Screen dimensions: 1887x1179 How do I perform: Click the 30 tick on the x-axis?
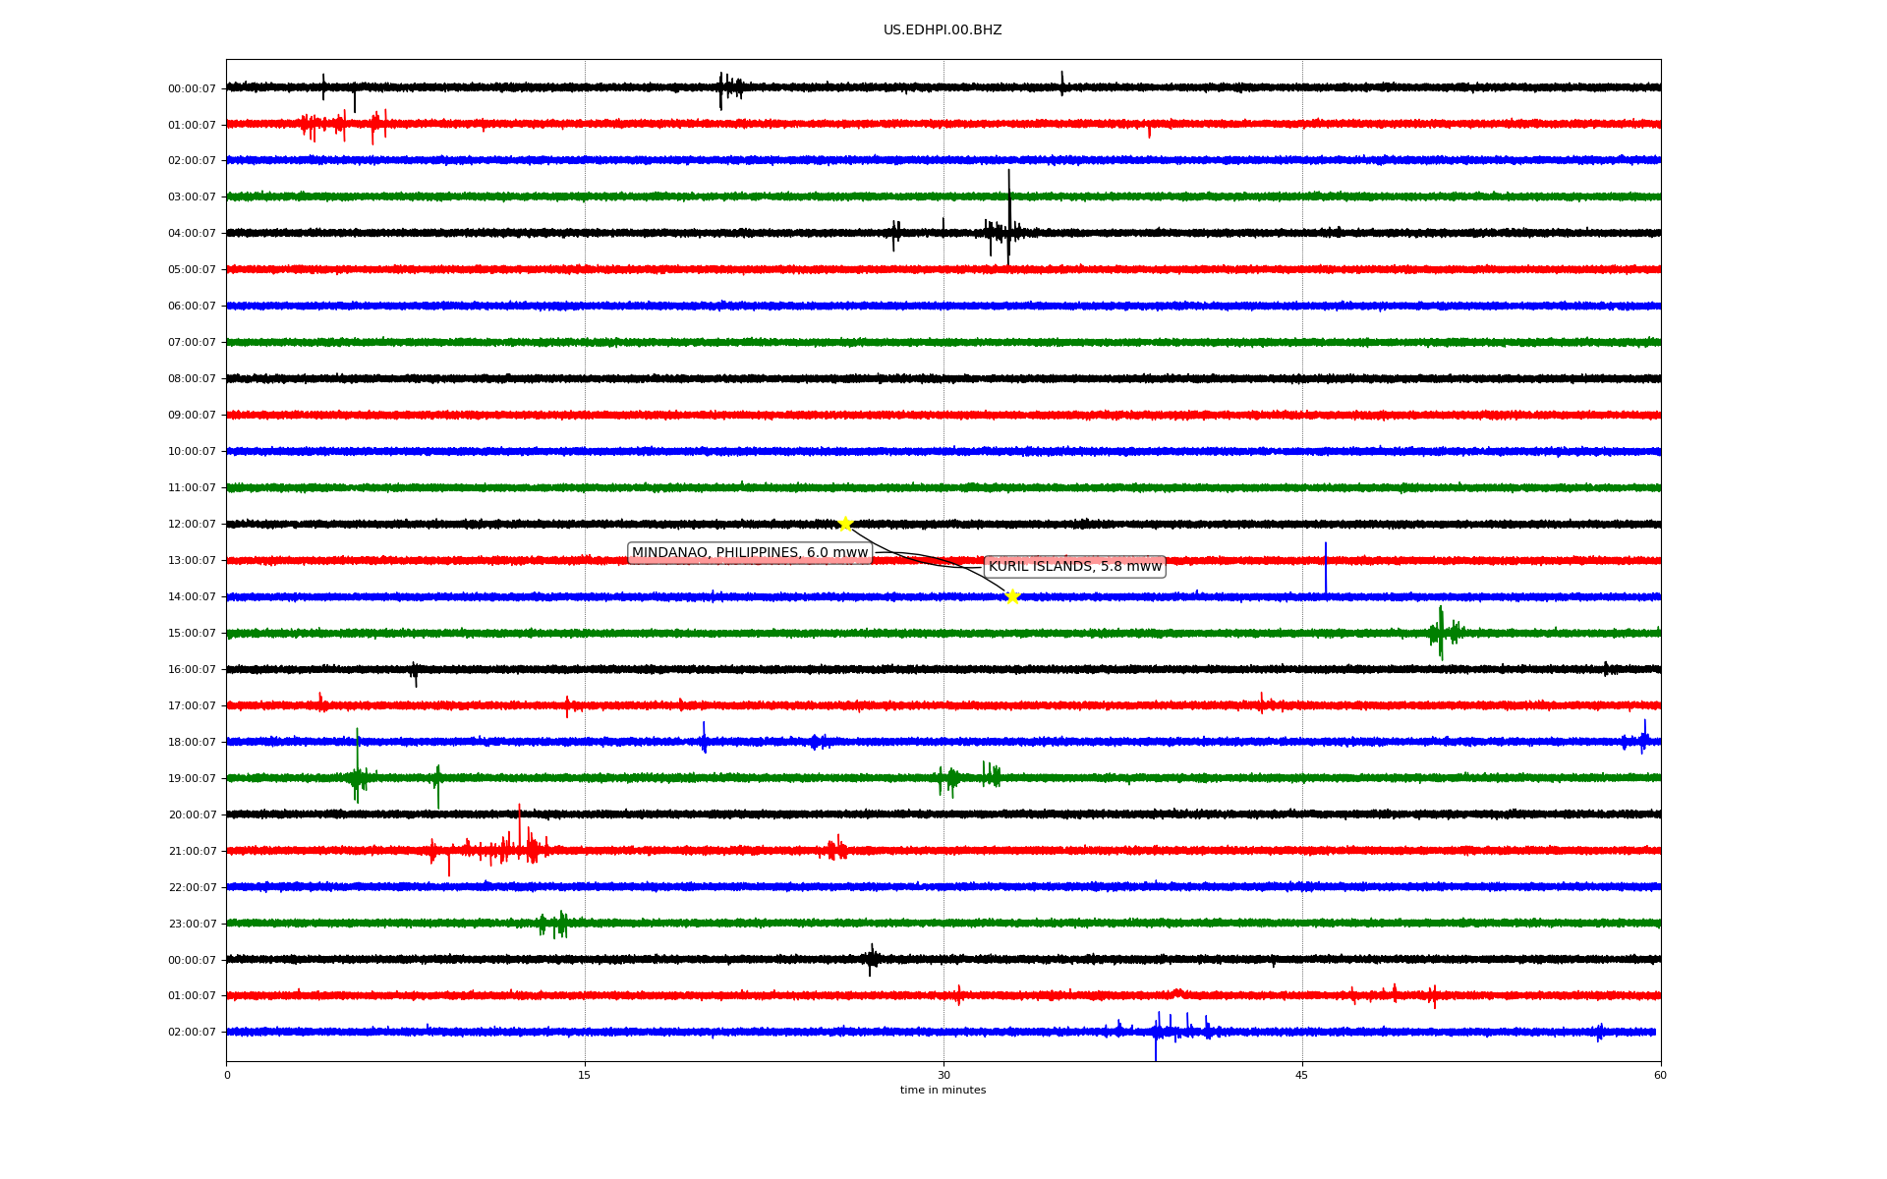(x=943, y=1075)
